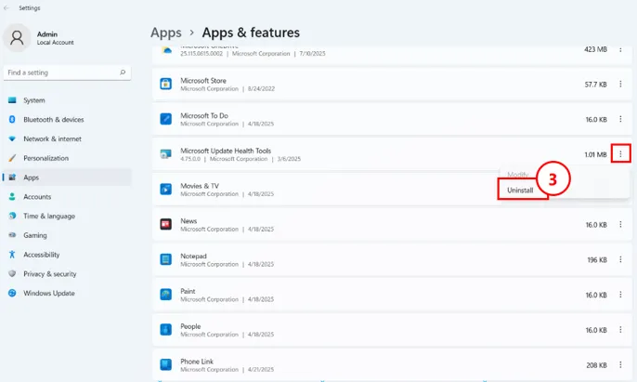Click the Movies & TV app icon
Screen dimensions: 637x382
(x=165, y=189)
